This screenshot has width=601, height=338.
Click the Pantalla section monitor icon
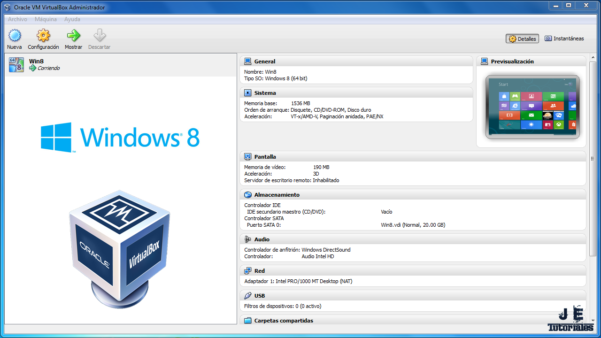(248, 157)
